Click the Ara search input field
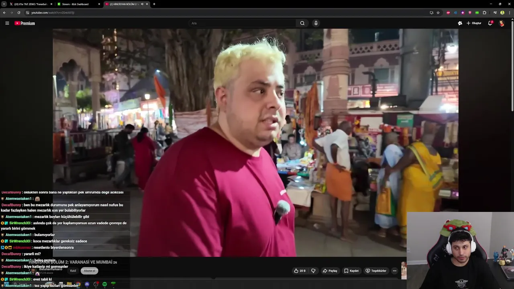This screenshot has height=289, width=514. click(x=243, y=23)
